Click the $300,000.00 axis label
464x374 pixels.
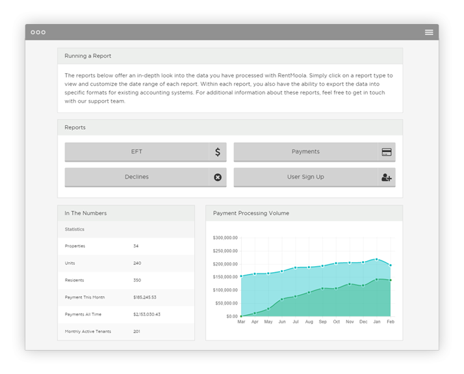226,238
